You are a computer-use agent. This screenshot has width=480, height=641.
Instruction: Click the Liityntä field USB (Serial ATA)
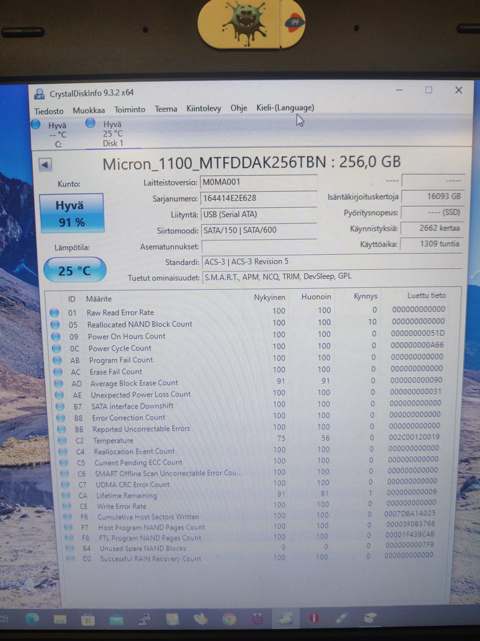pos(259,214)
